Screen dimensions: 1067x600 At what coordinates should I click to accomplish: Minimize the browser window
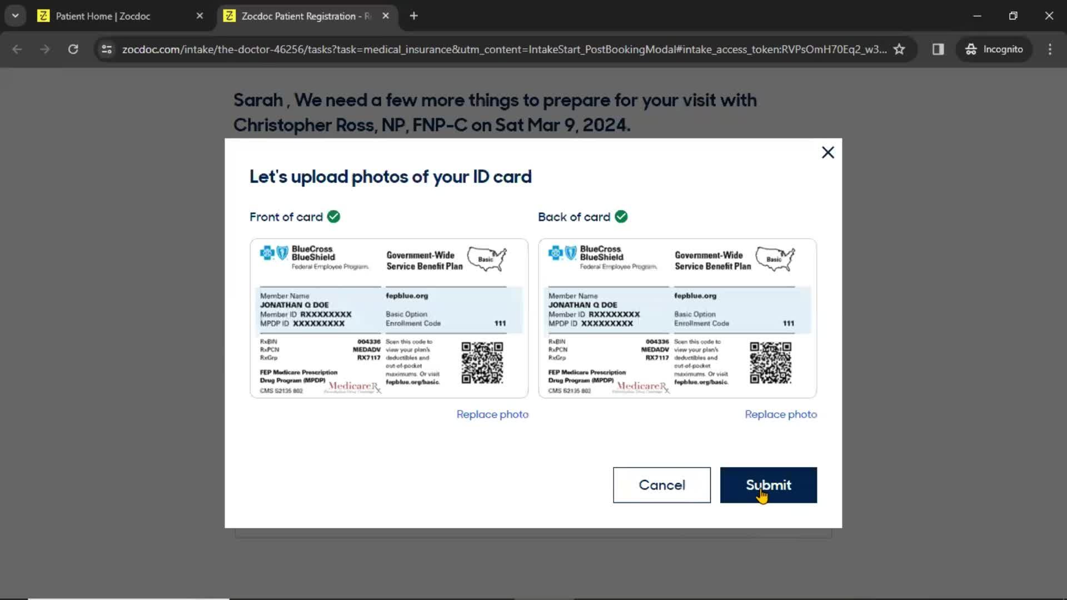pos(977,16)
